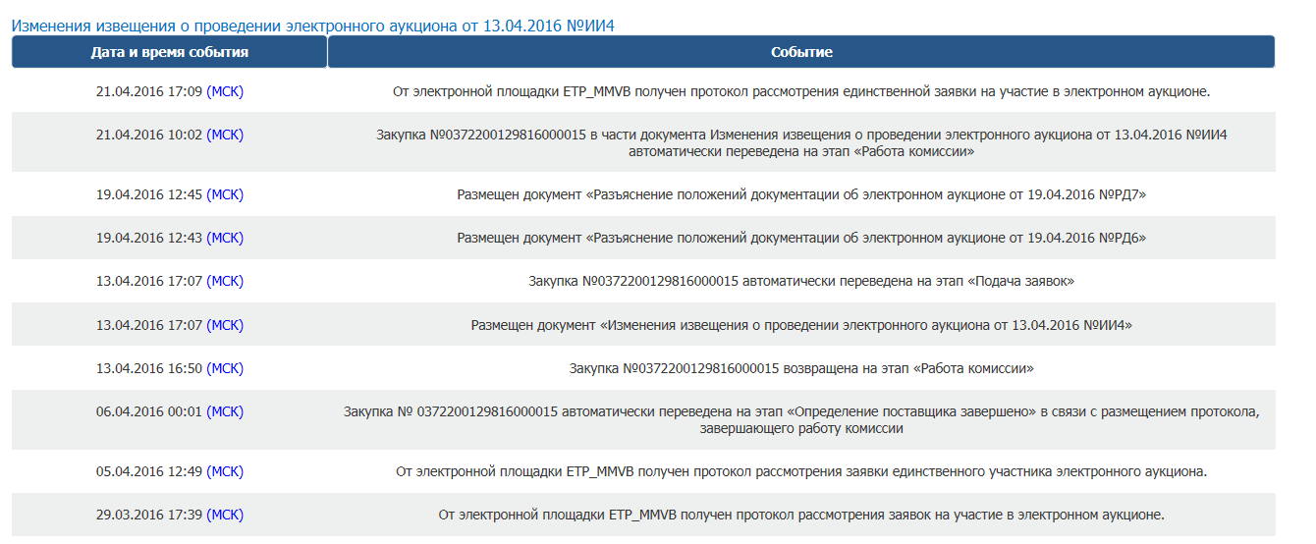The image size is (1316, 544).
Task: Click the МСК link beside 29.03.2016 17:39
Action: (x=225, y=515)
